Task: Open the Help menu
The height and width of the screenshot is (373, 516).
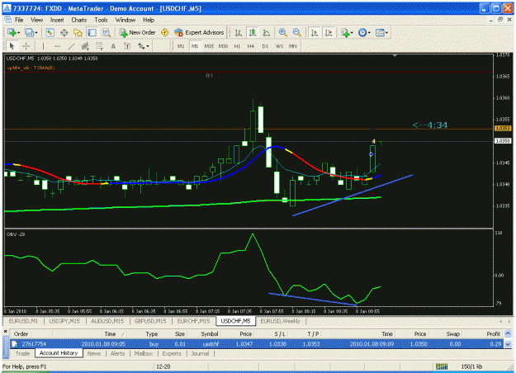Action: click(x=149, y=20)
